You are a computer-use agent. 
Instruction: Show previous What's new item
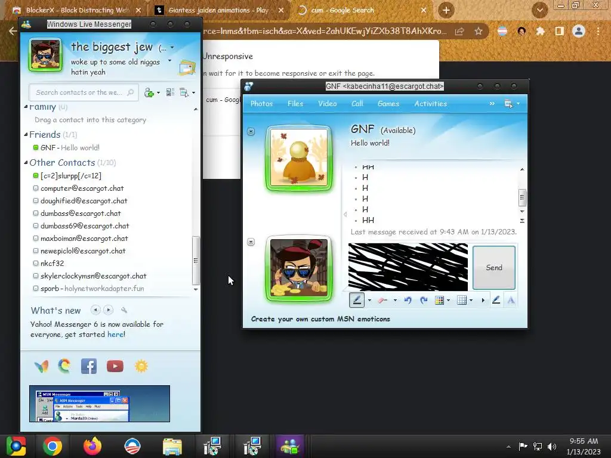pyautogui.click(x=95, y=310)
